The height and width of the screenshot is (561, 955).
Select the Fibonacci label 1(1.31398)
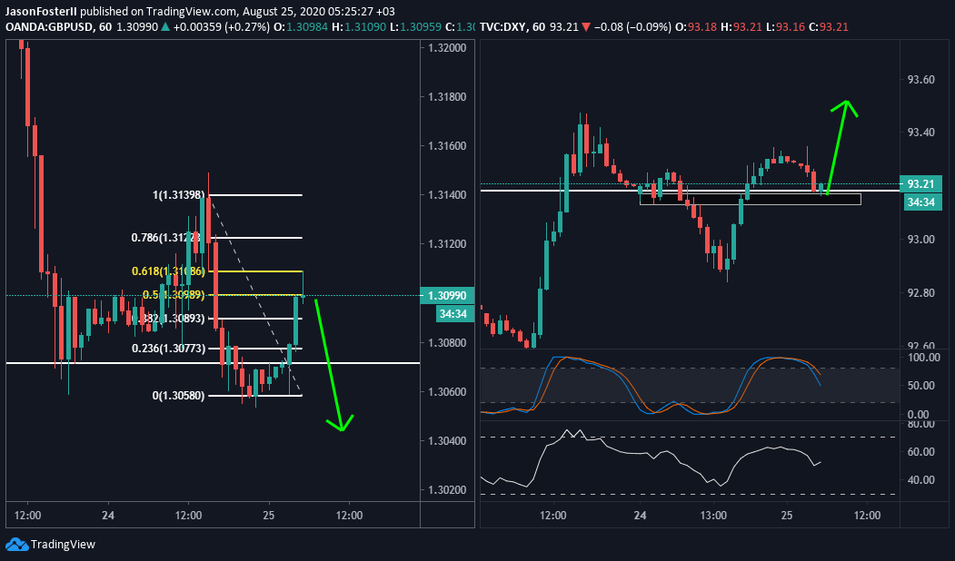click(x=178, y=194)
